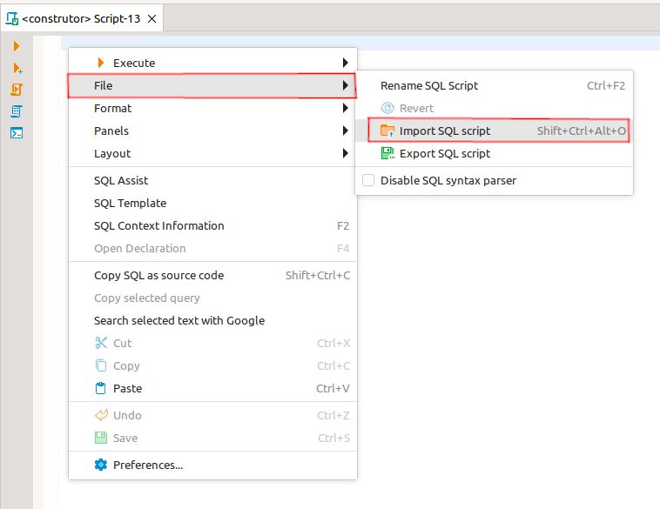Click the Explain execution plan sidebar icon

tap(16, 111)
